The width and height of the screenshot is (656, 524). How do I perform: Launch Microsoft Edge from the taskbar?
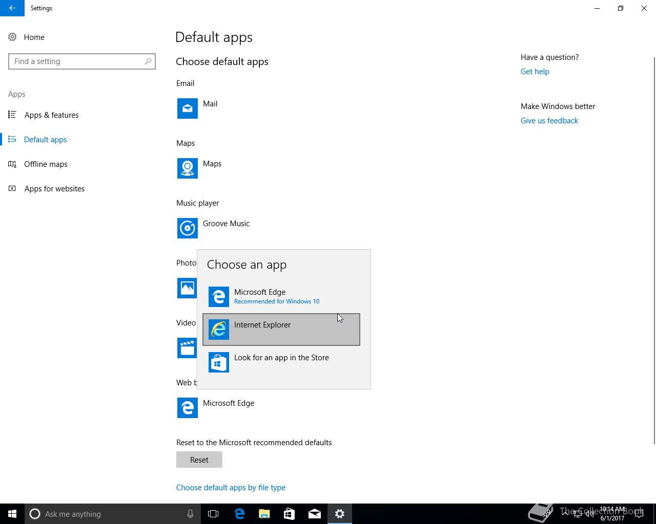pyautogui.click(x=239, y=514)
